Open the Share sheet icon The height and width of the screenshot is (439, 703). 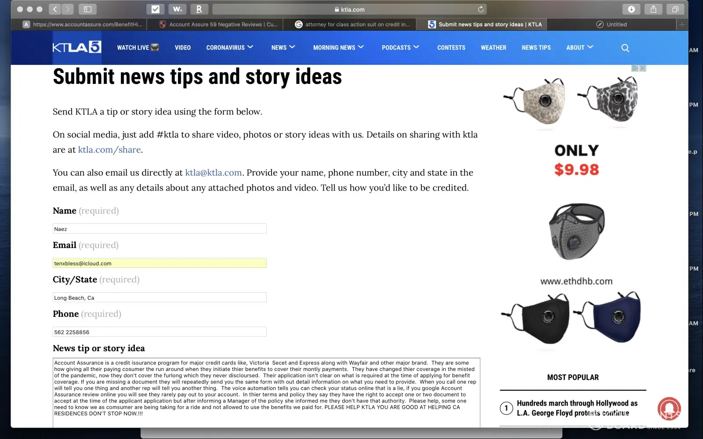653,9
